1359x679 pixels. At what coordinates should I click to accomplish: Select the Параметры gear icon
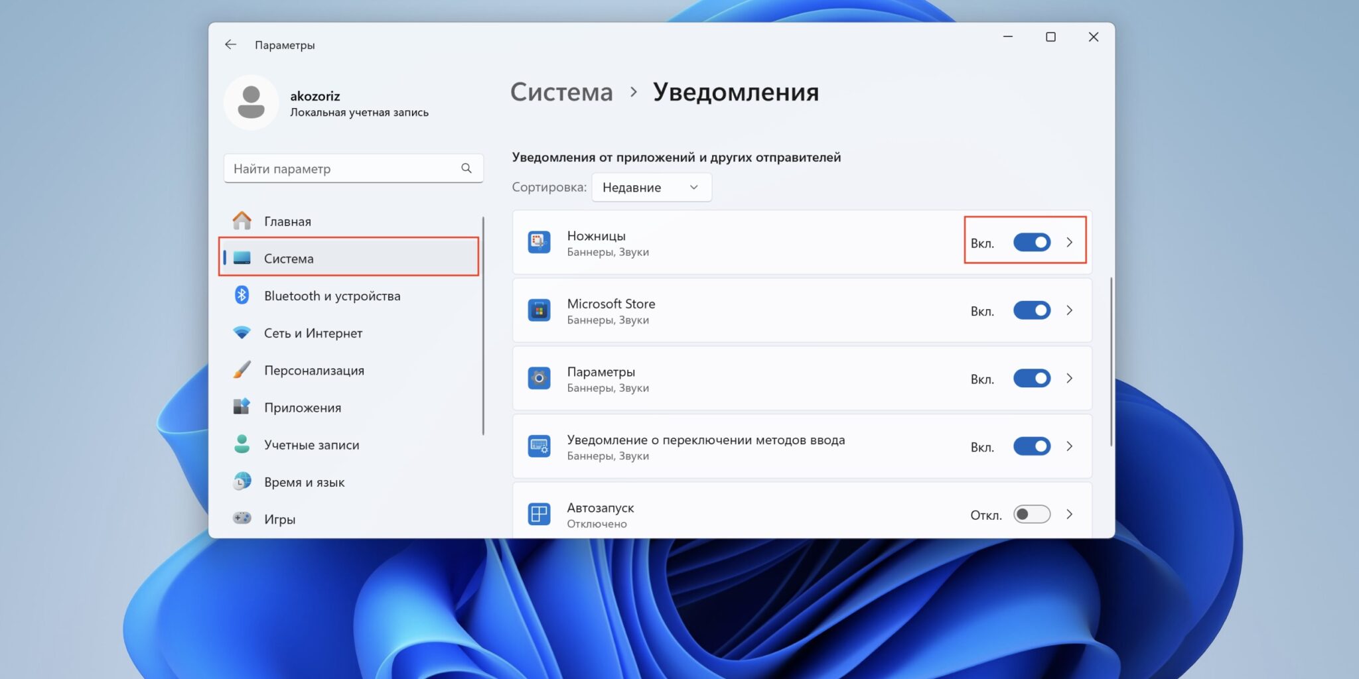(x=539, y=378)
